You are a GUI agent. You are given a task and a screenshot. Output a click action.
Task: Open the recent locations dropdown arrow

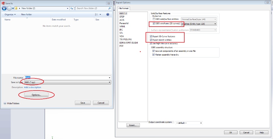(x=13, y=8)
